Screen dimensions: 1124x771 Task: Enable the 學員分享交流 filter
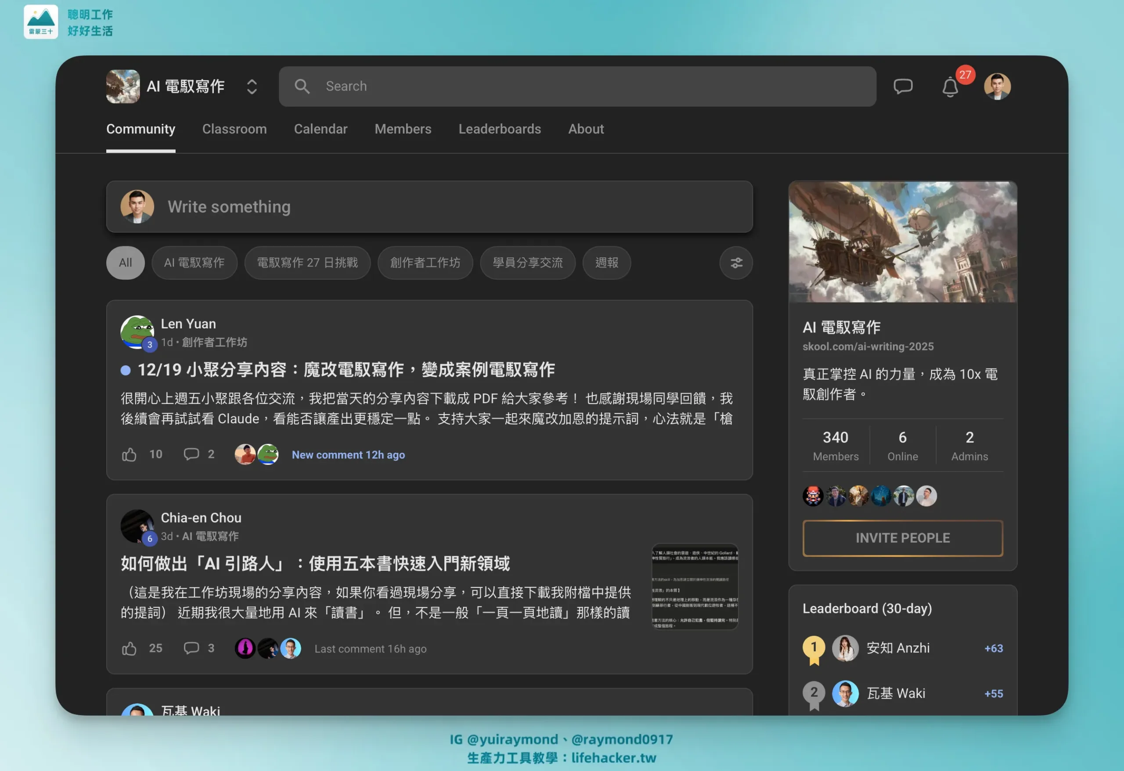pyautogui.click(x=527, y=263)
